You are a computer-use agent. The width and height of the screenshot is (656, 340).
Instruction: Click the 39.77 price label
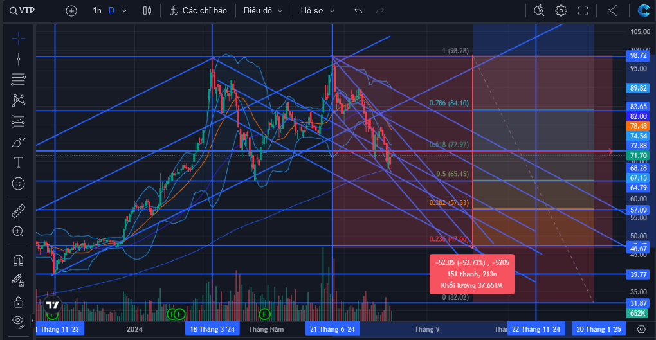pyautogui.click(x=638, y=274)
